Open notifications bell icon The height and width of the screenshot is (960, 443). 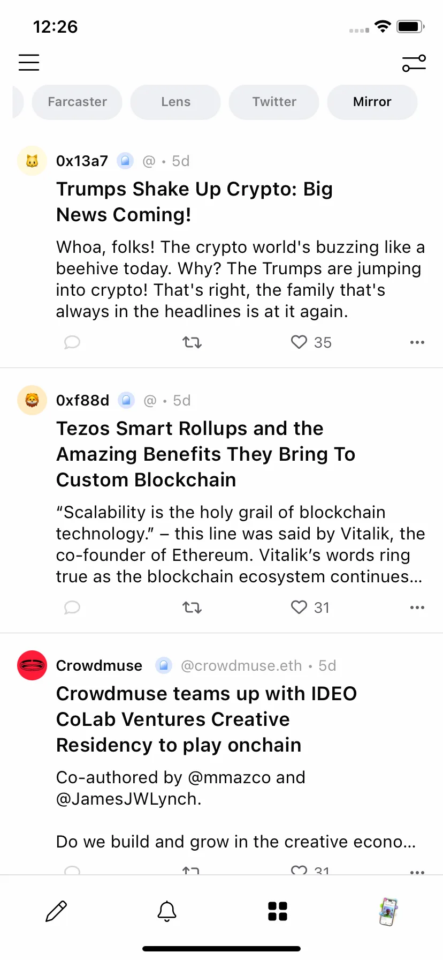point(167,911)
